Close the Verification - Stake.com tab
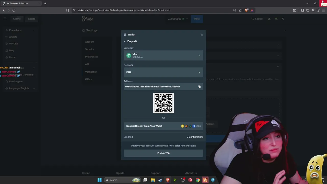327x184 pixels. coord(39,3)
